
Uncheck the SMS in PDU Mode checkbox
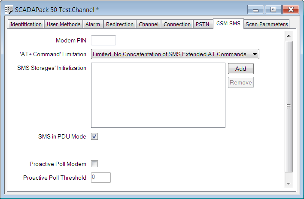(x=94, y=136)
